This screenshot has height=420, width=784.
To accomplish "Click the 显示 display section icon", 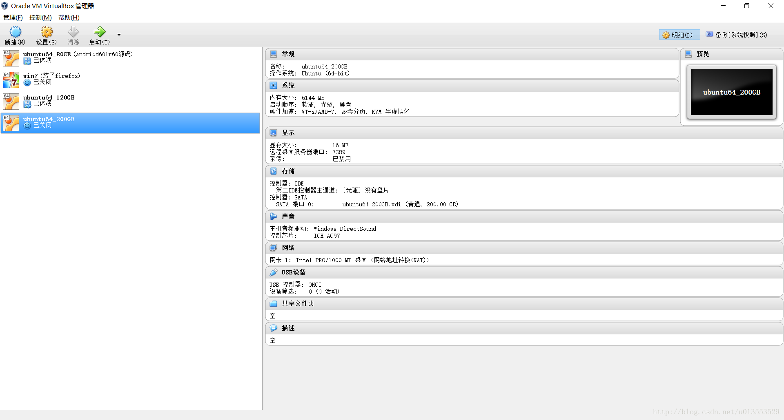I will point(274,133).
